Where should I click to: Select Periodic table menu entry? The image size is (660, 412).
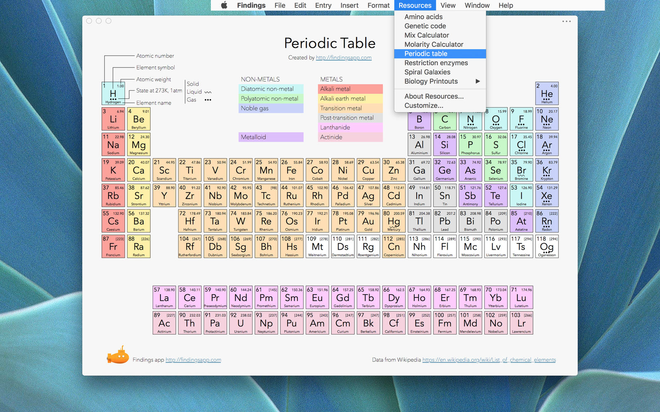point(440,54)
